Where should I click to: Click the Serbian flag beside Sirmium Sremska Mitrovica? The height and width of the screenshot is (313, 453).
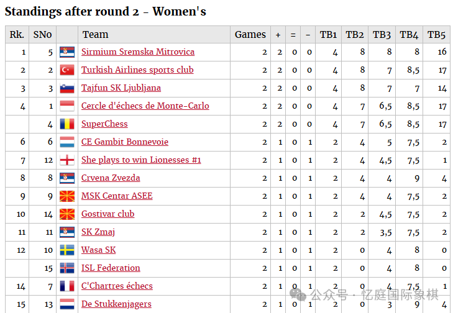click(x=67, y=52)
